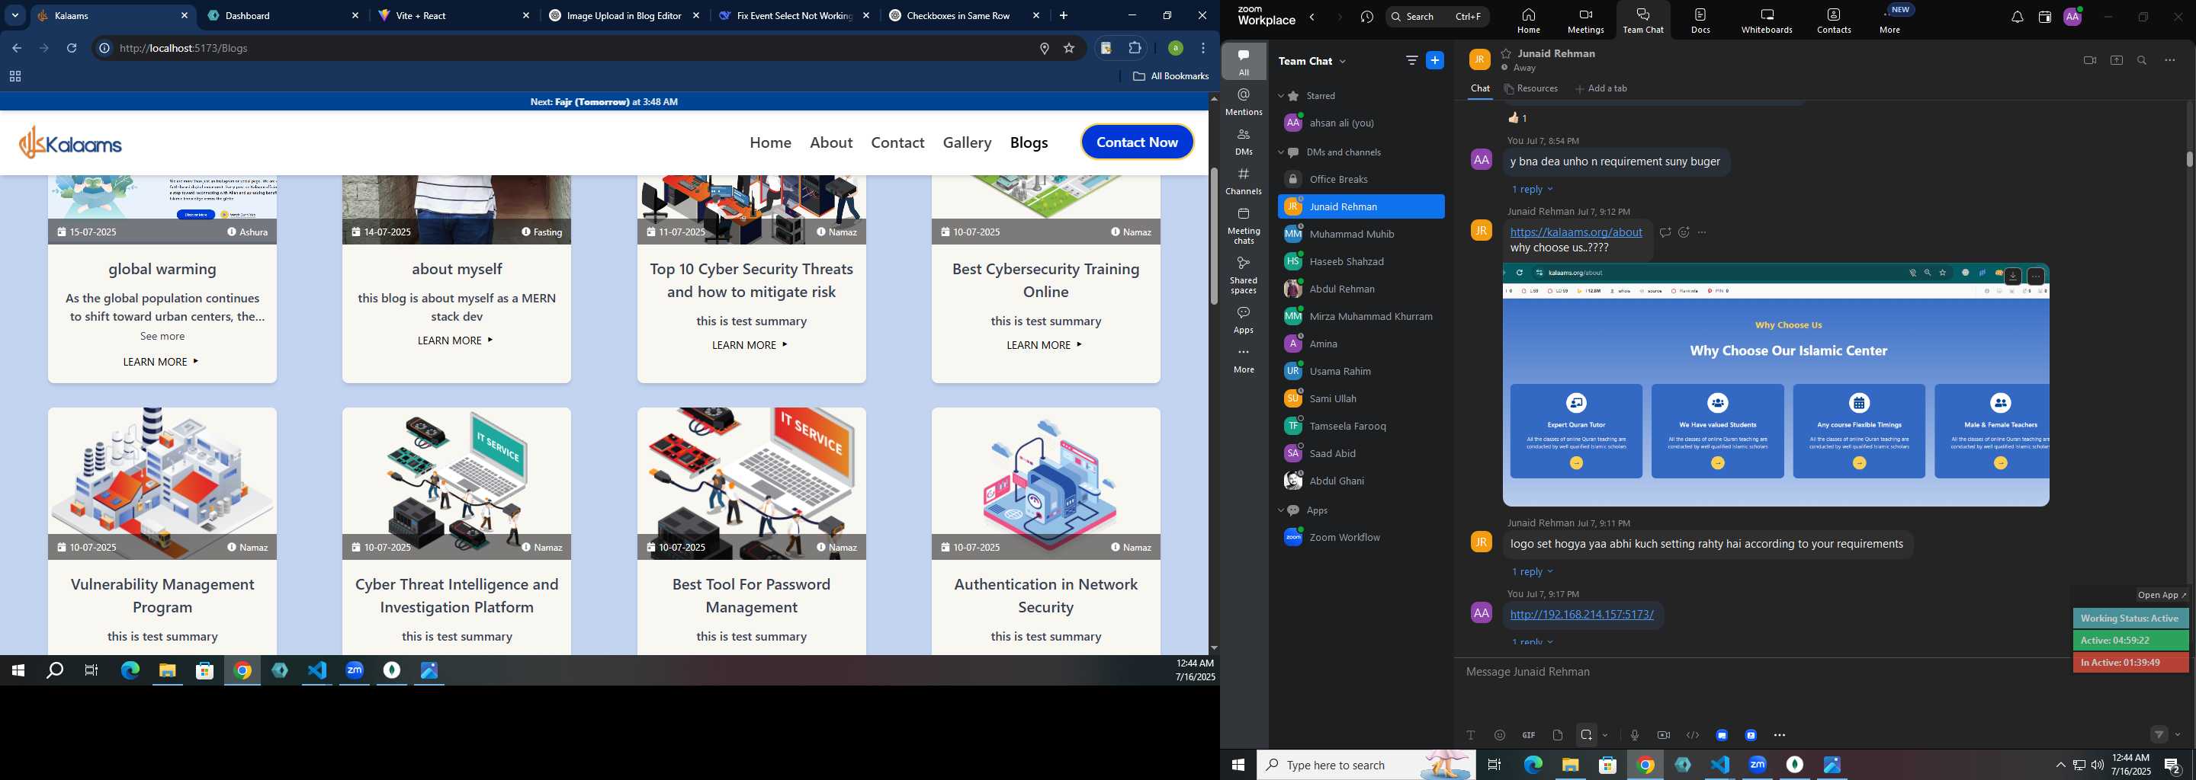Click the Zoom chat vertical scrollbar
The image size is (2196, 780).
2188,159
